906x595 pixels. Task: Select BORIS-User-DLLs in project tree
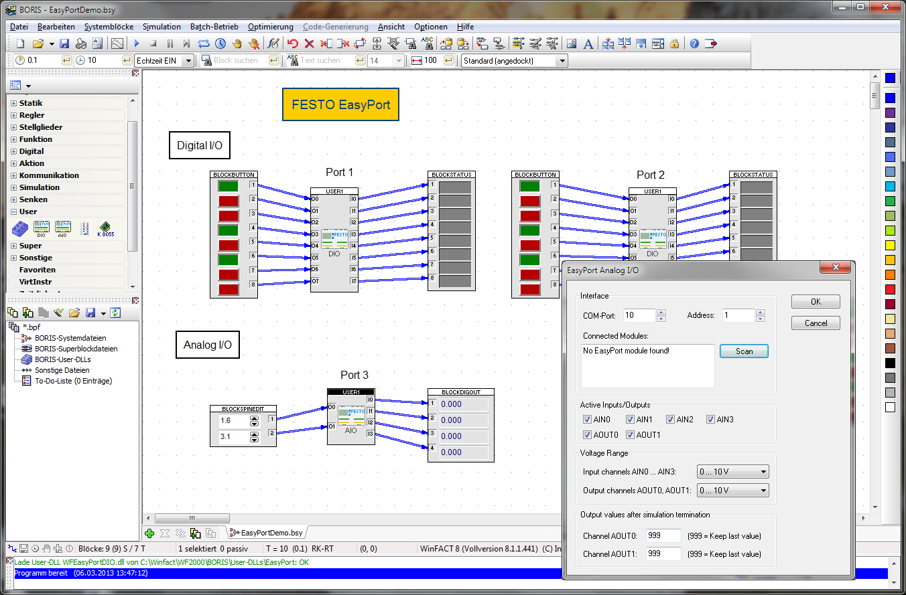(x=62, y=359)
